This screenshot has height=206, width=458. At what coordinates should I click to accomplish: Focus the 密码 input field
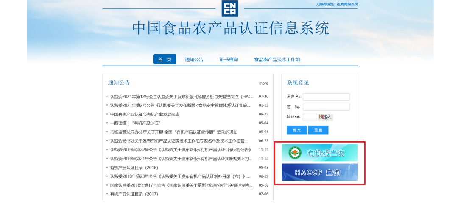(x=326, y=107)
